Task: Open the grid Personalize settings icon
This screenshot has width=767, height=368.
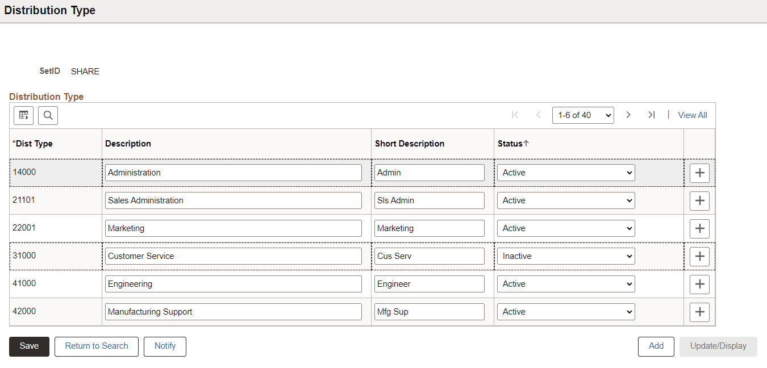Action: [x=23, y=115]
